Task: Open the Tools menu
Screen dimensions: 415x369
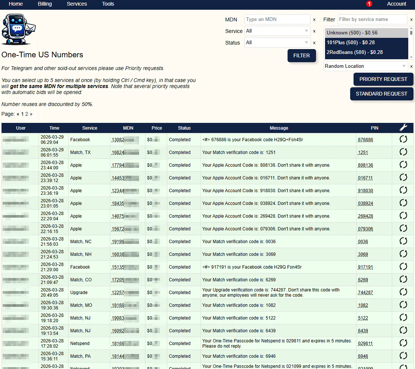Action: click(108, 4)
